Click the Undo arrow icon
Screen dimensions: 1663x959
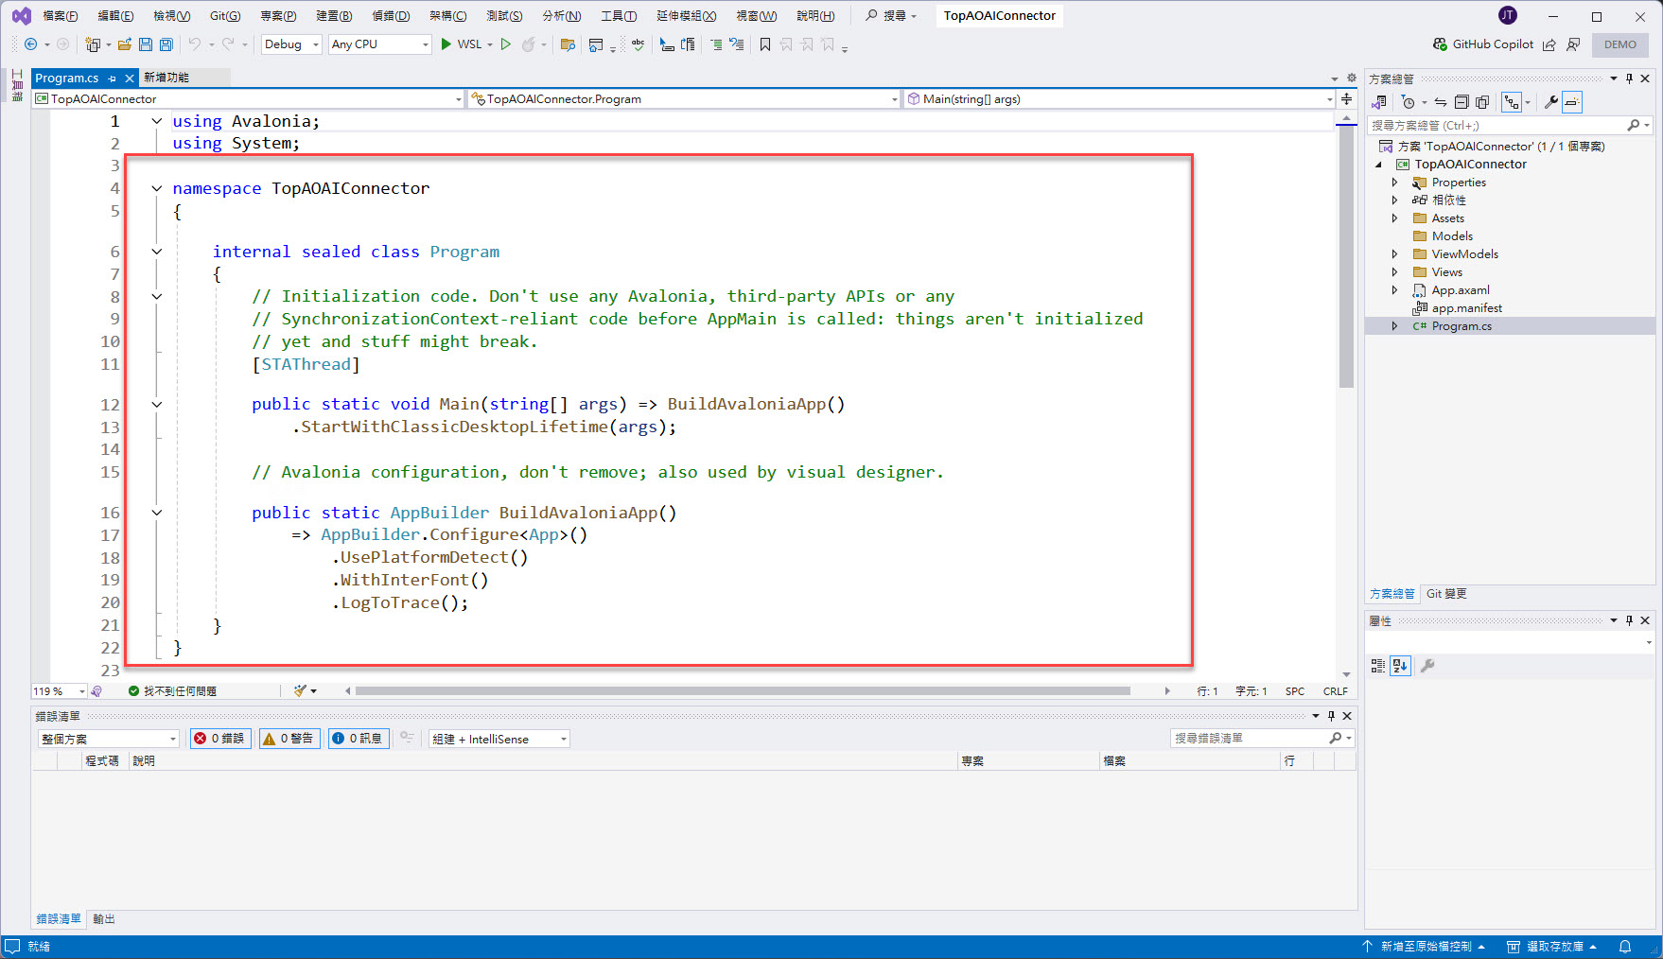[194, 44]
